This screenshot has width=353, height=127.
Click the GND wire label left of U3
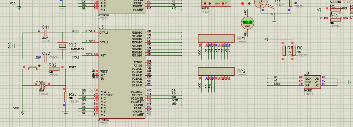(x=277, y=84)
